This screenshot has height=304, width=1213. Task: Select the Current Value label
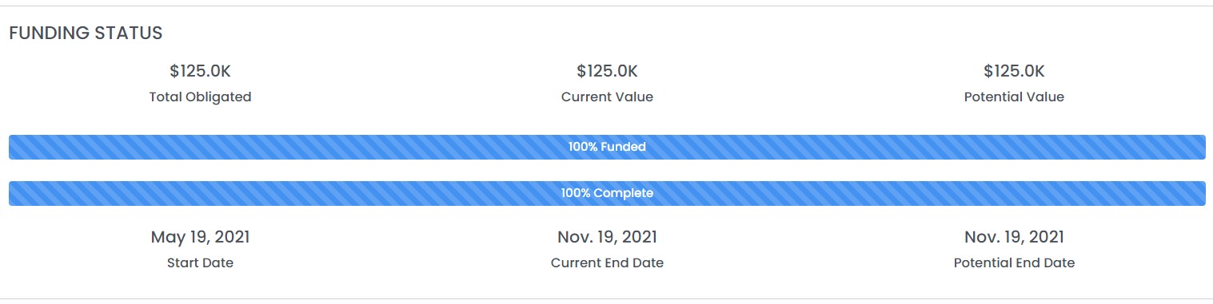pyautogui.click(x=607, y=97)
